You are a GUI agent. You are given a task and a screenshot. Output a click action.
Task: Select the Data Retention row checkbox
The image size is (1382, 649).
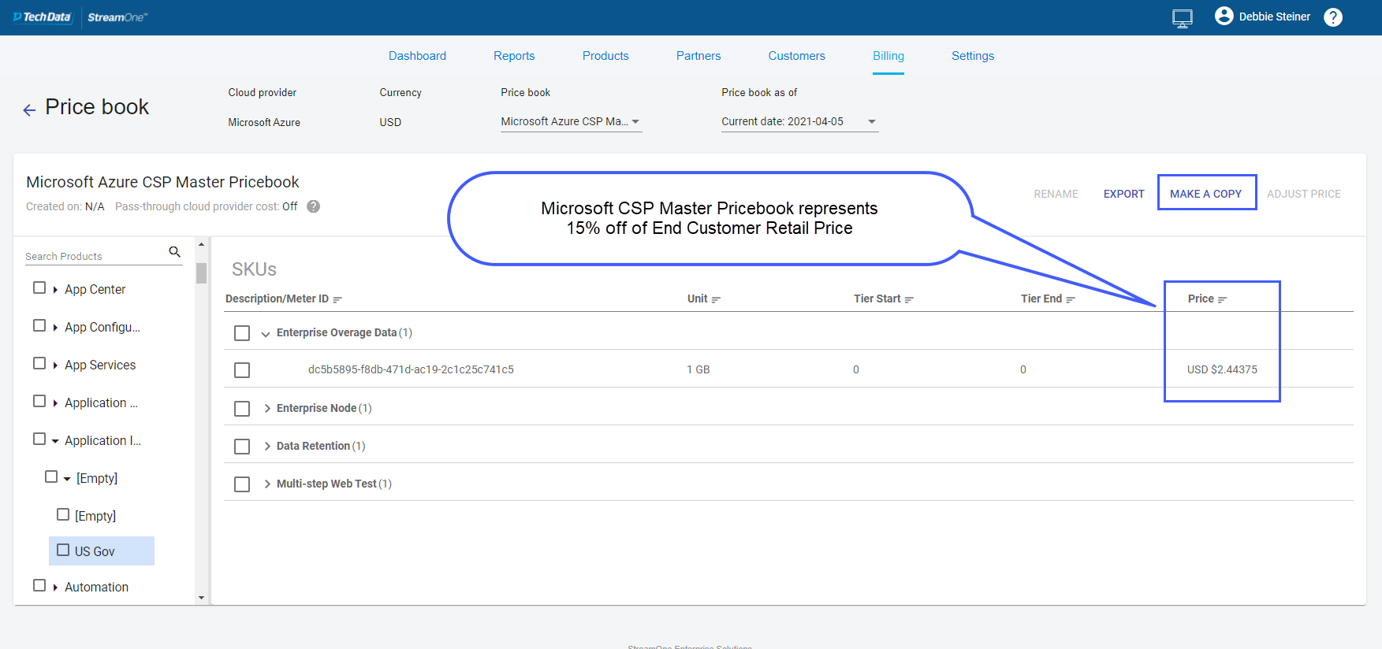[x=242, y=447]
